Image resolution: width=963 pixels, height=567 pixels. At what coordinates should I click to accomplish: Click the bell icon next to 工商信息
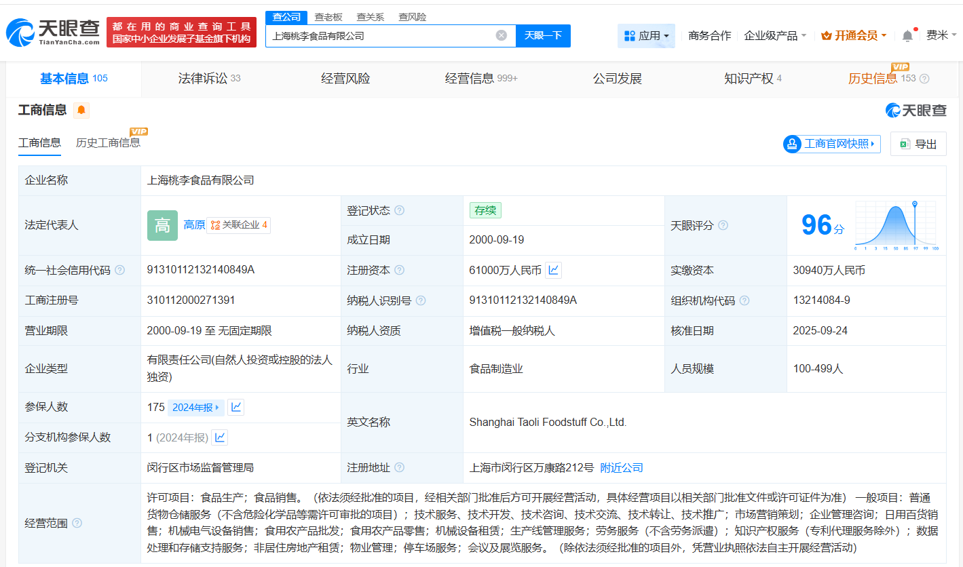[x=81, y=110]
